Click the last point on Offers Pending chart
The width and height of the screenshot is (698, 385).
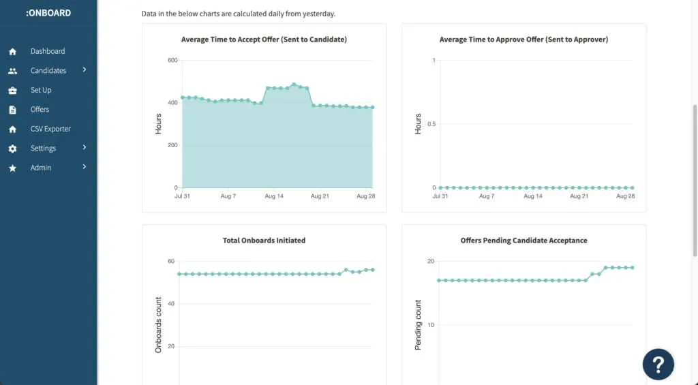click(x=633, y=268)
